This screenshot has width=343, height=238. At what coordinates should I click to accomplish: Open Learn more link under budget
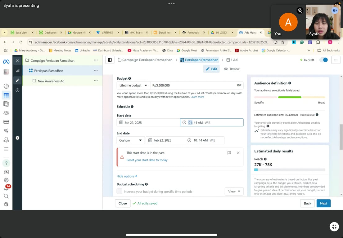pyautogui.click(x=197, y=97)
